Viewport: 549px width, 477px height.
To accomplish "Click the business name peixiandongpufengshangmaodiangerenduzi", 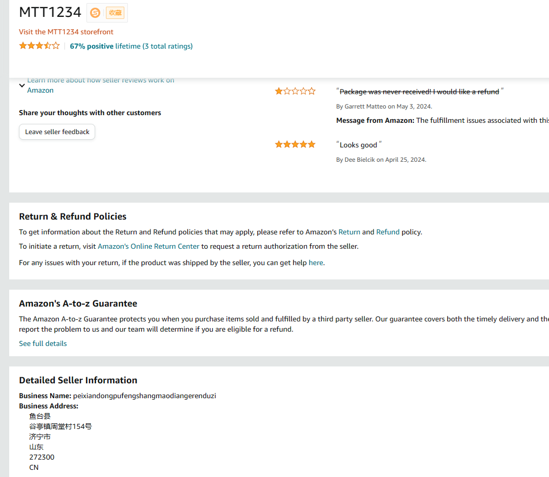I will tap(144, 396).
